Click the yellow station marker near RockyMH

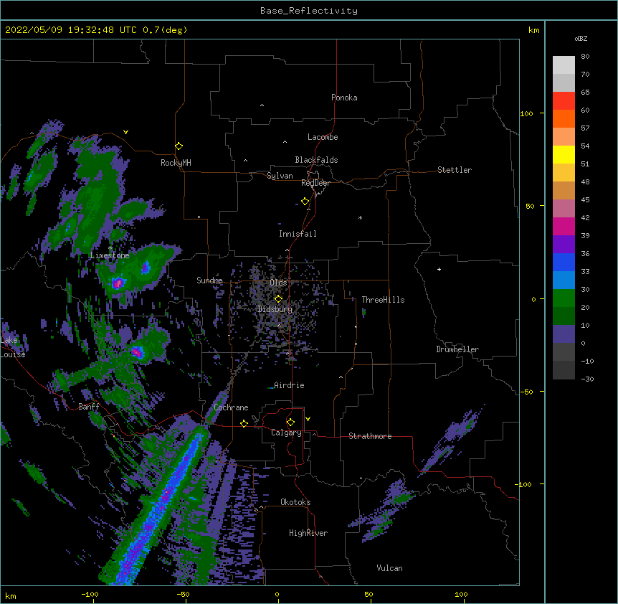point(179,146)
